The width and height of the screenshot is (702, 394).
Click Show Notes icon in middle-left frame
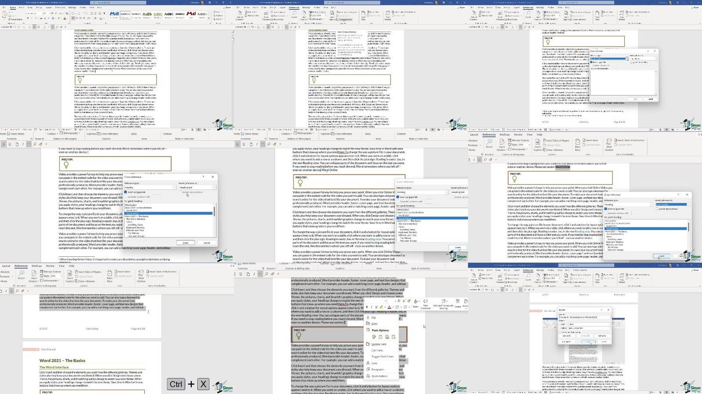click(x=8, y=134)
